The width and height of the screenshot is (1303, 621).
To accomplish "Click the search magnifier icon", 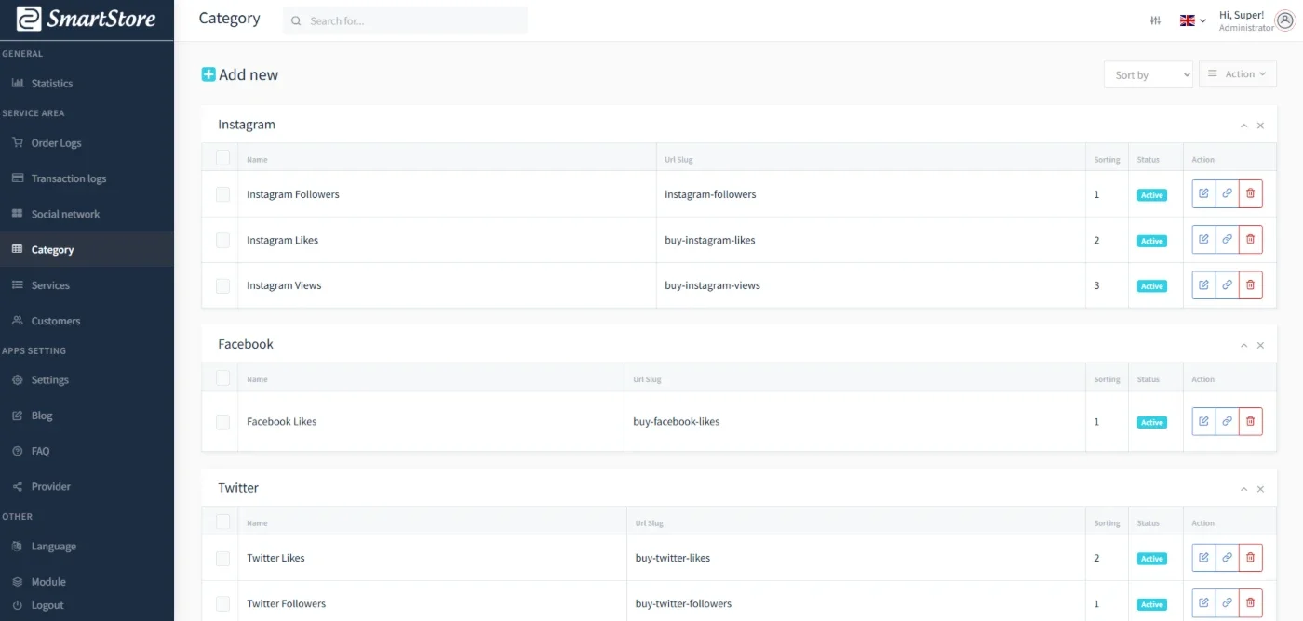I will [296, 20].
